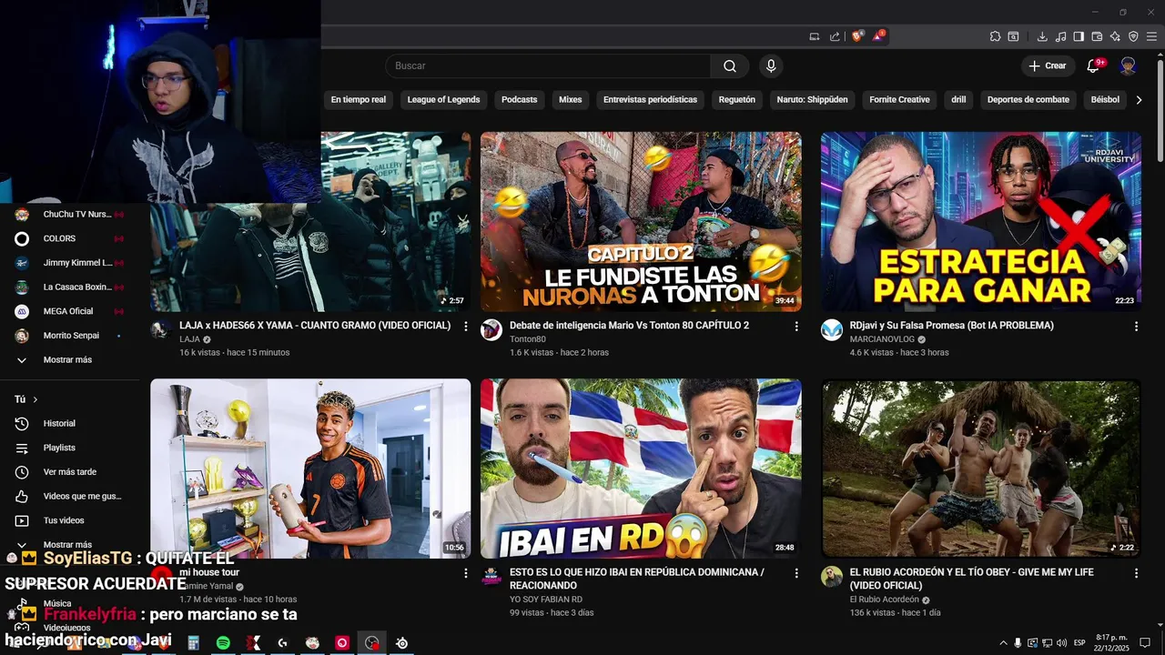
Task: Open Tus videos in sidebar
Action: pos(68,520)
